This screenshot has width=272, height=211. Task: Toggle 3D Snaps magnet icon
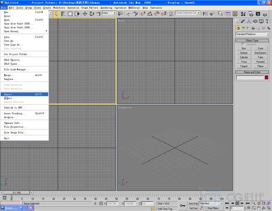click(143, 14)
